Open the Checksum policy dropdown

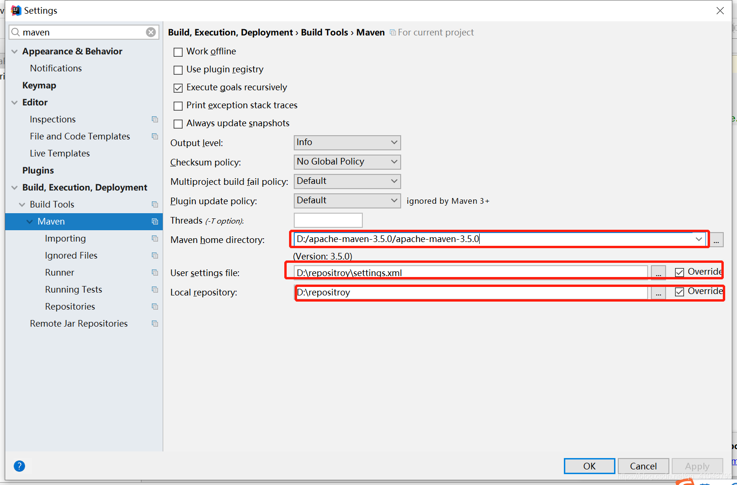[347, 162]
